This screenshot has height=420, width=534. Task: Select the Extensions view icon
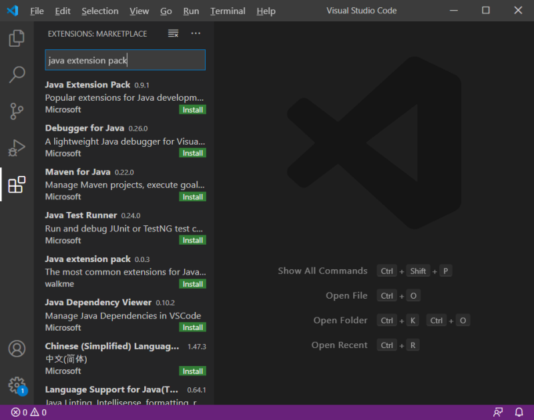17,185
